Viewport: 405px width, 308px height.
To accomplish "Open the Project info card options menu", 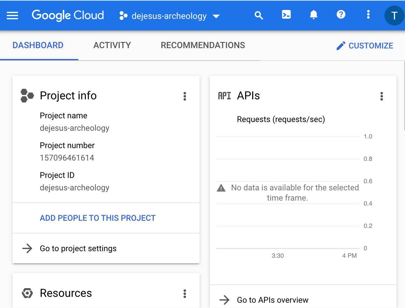I will click(185, 97).
